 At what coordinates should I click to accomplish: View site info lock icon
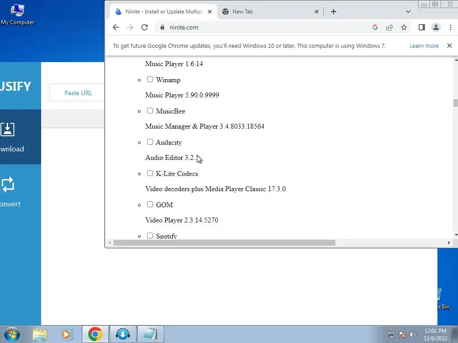tap(162, 27)
